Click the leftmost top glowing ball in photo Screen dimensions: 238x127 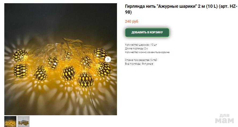click(21, 56)
